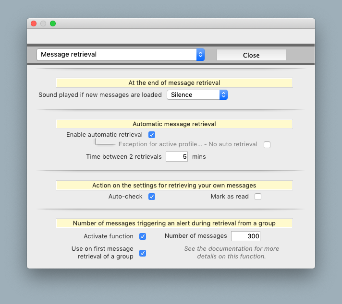Image resolution: width=342 pixels, height=304 pixels.
Task: Toggle the Activate function checkbox
Action: [143, 236]
